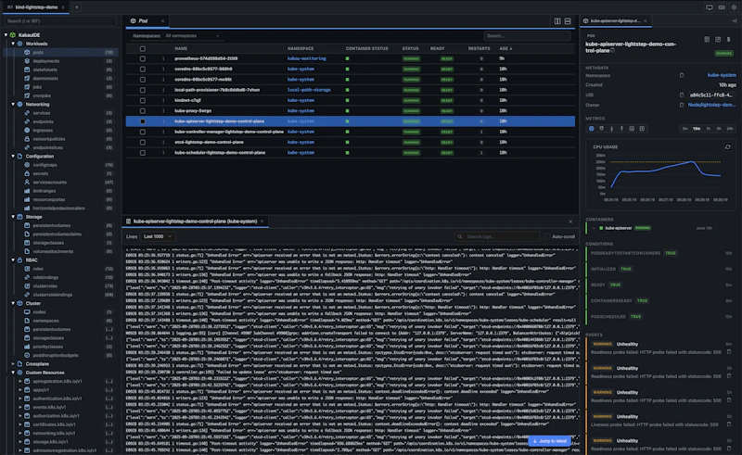Sort the table by Age column

pyautogui.click(x=505, y=49)
